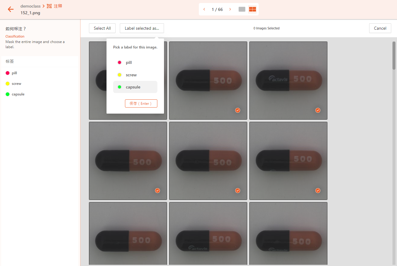Select the second-row middle capsule thumbnail

208,161
